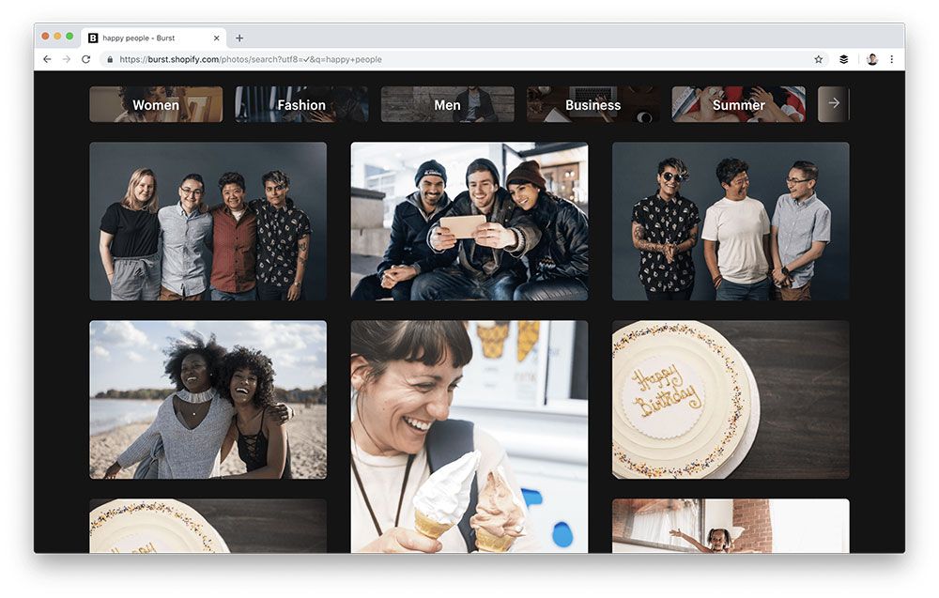Image resolution: width=939 pixels, height=598 pixels.
Task: Click the macOS window minimize button
Action: tap(57, 37)
